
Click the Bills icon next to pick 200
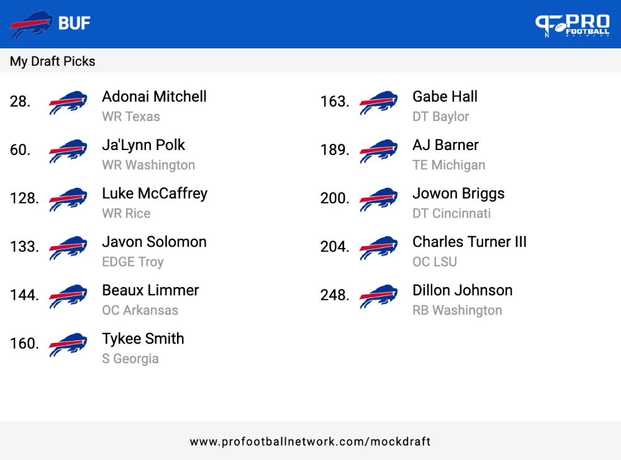point(379,200)
